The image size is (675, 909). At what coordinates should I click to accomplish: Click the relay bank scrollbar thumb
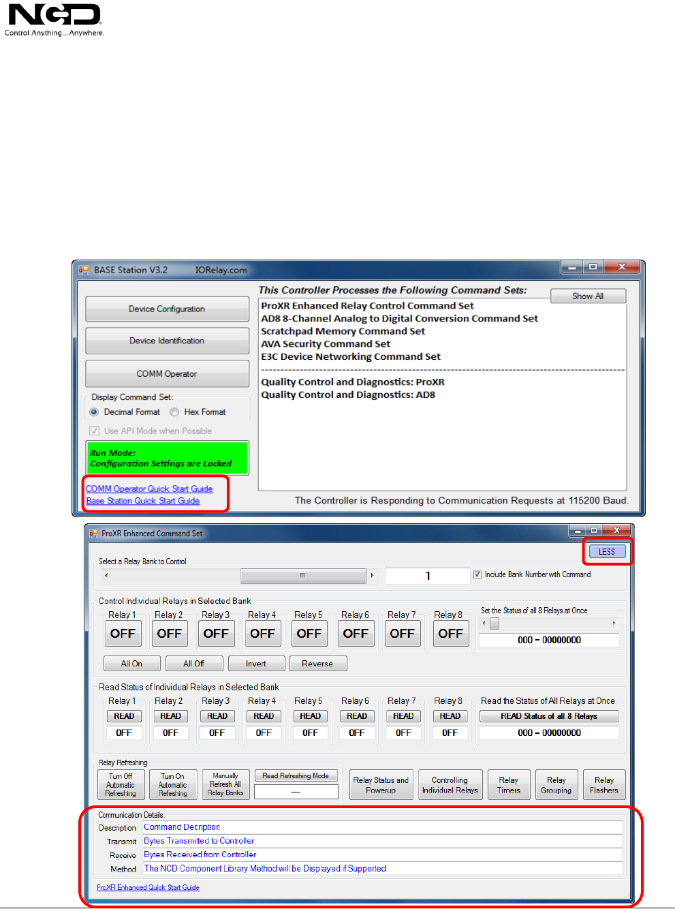[303, 575]
